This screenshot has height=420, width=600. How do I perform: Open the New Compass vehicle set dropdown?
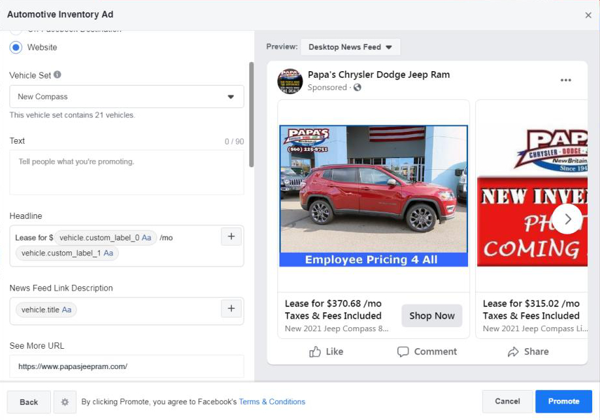(x=127, y=97)
